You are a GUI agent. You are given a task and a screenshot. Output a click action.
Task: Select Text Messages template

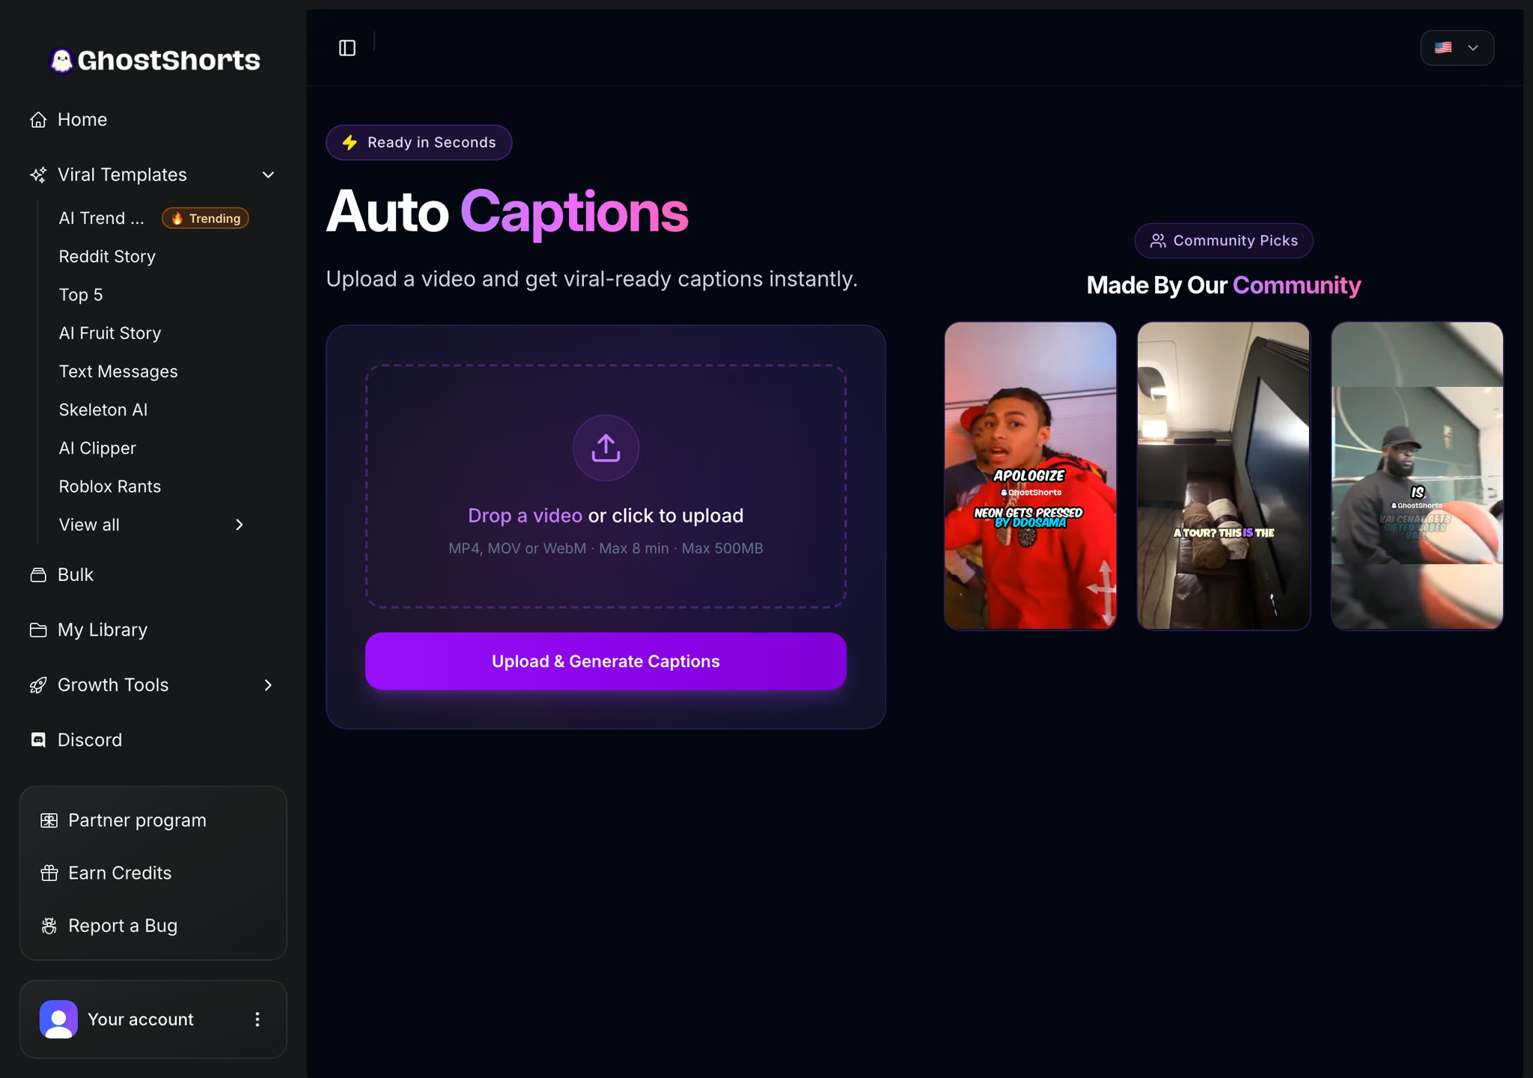(x=118, y=372)
